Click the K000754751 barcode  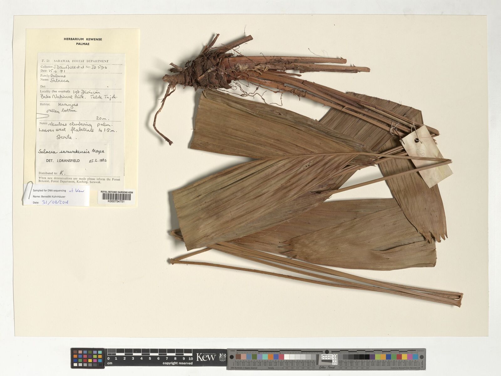(x=116, y=197)
